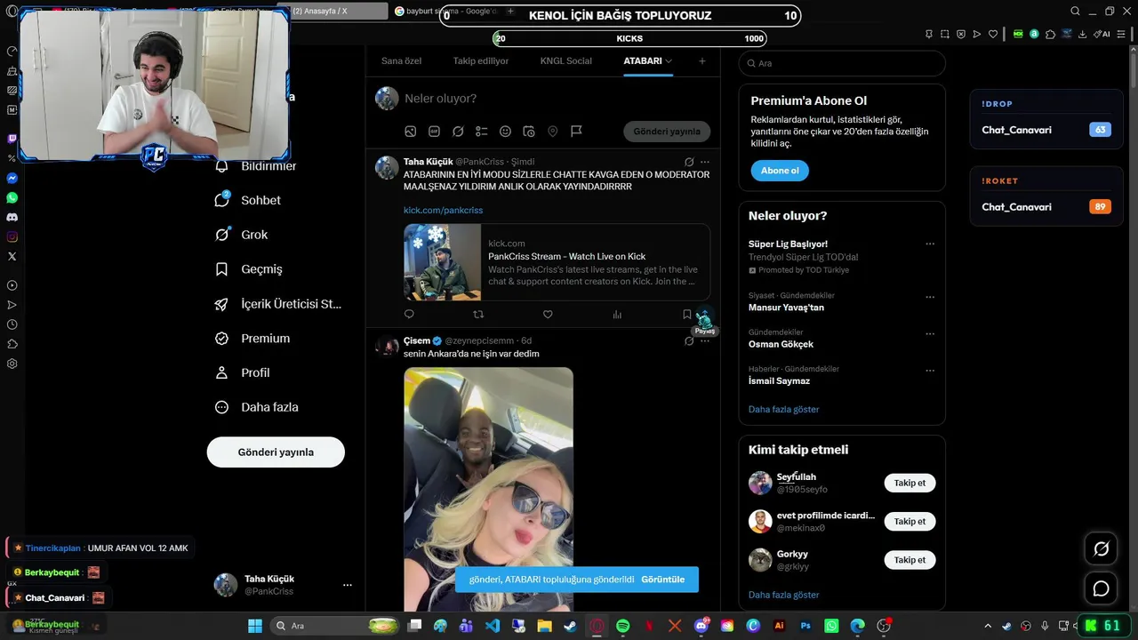
Task: Share Taha Küçük's post
Action: click(x=704, y=316)
